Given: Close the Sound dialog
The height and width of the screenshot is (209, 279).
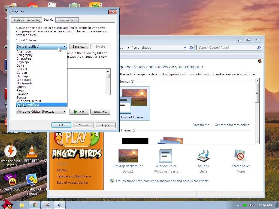Looking at the screenshot, I should 113,12.
